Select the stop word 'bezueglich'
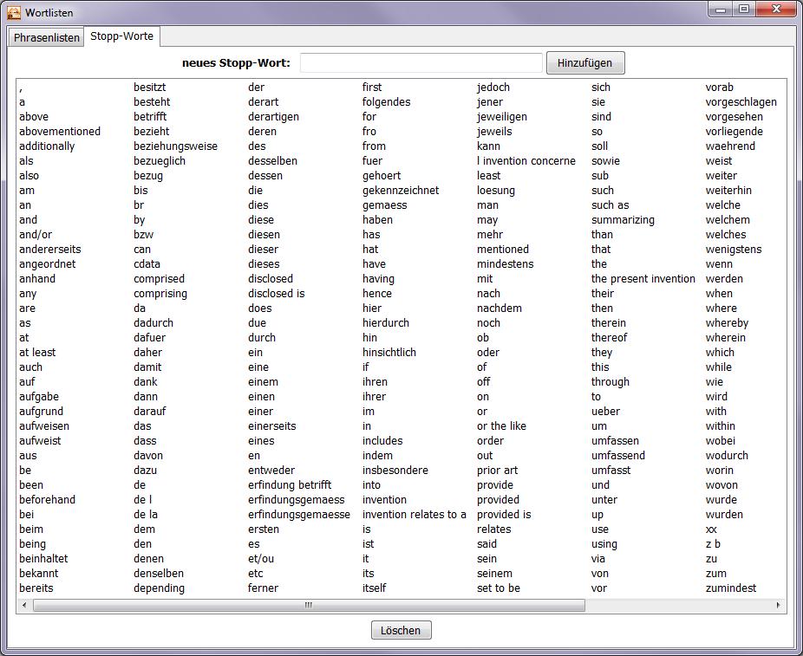 point(160,161)
